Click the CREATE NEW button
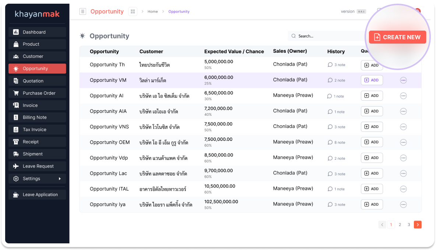The height and width of the screenshot is (250, 436). (397, 37)
